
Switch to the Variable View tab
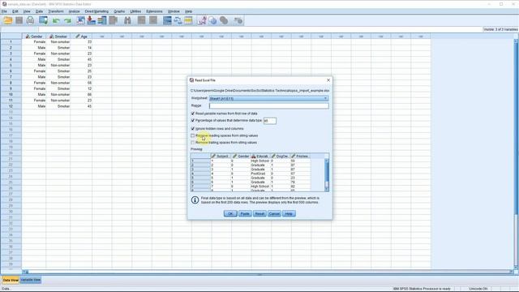pyautogui.click(x=31, y=280)
